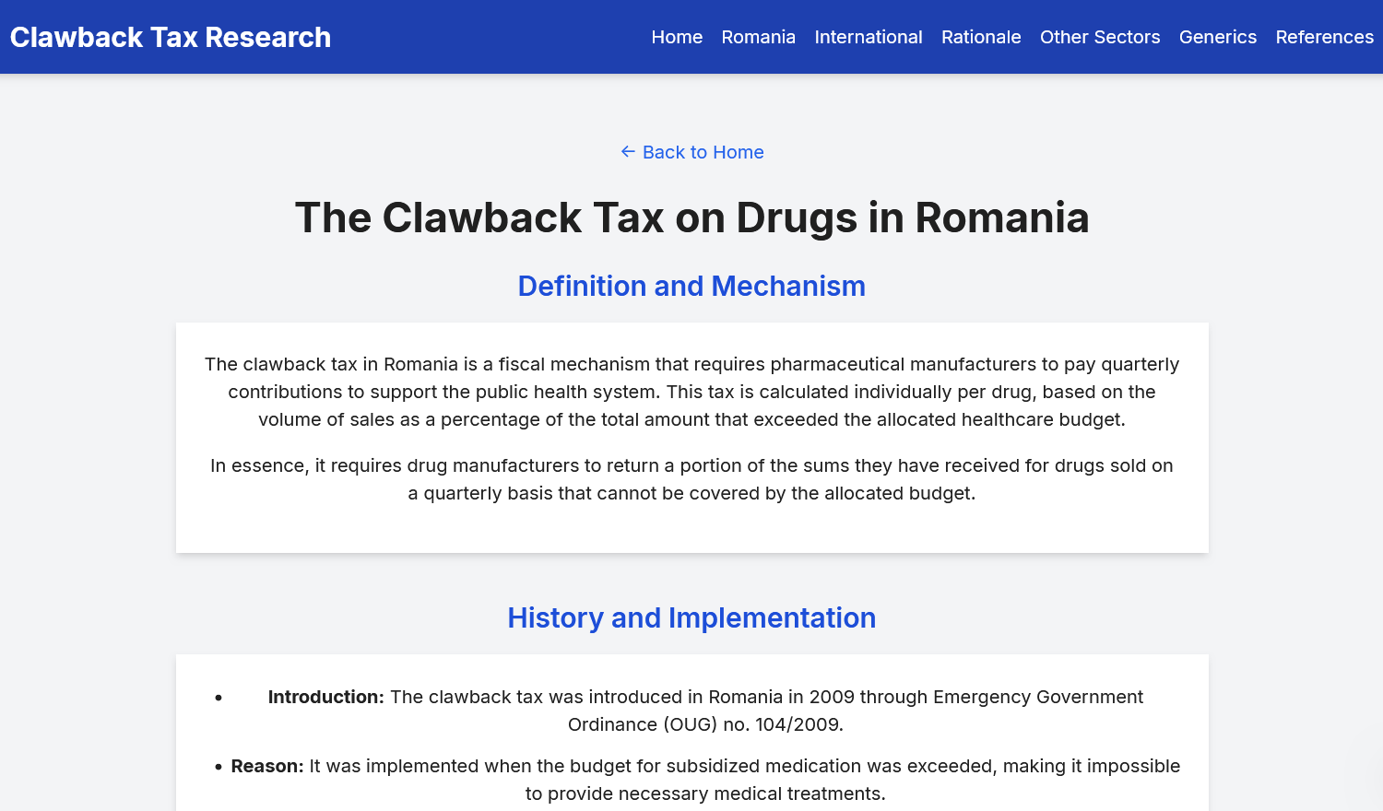Click the left arrow icon beside Back to Home

tap(628, 152)
